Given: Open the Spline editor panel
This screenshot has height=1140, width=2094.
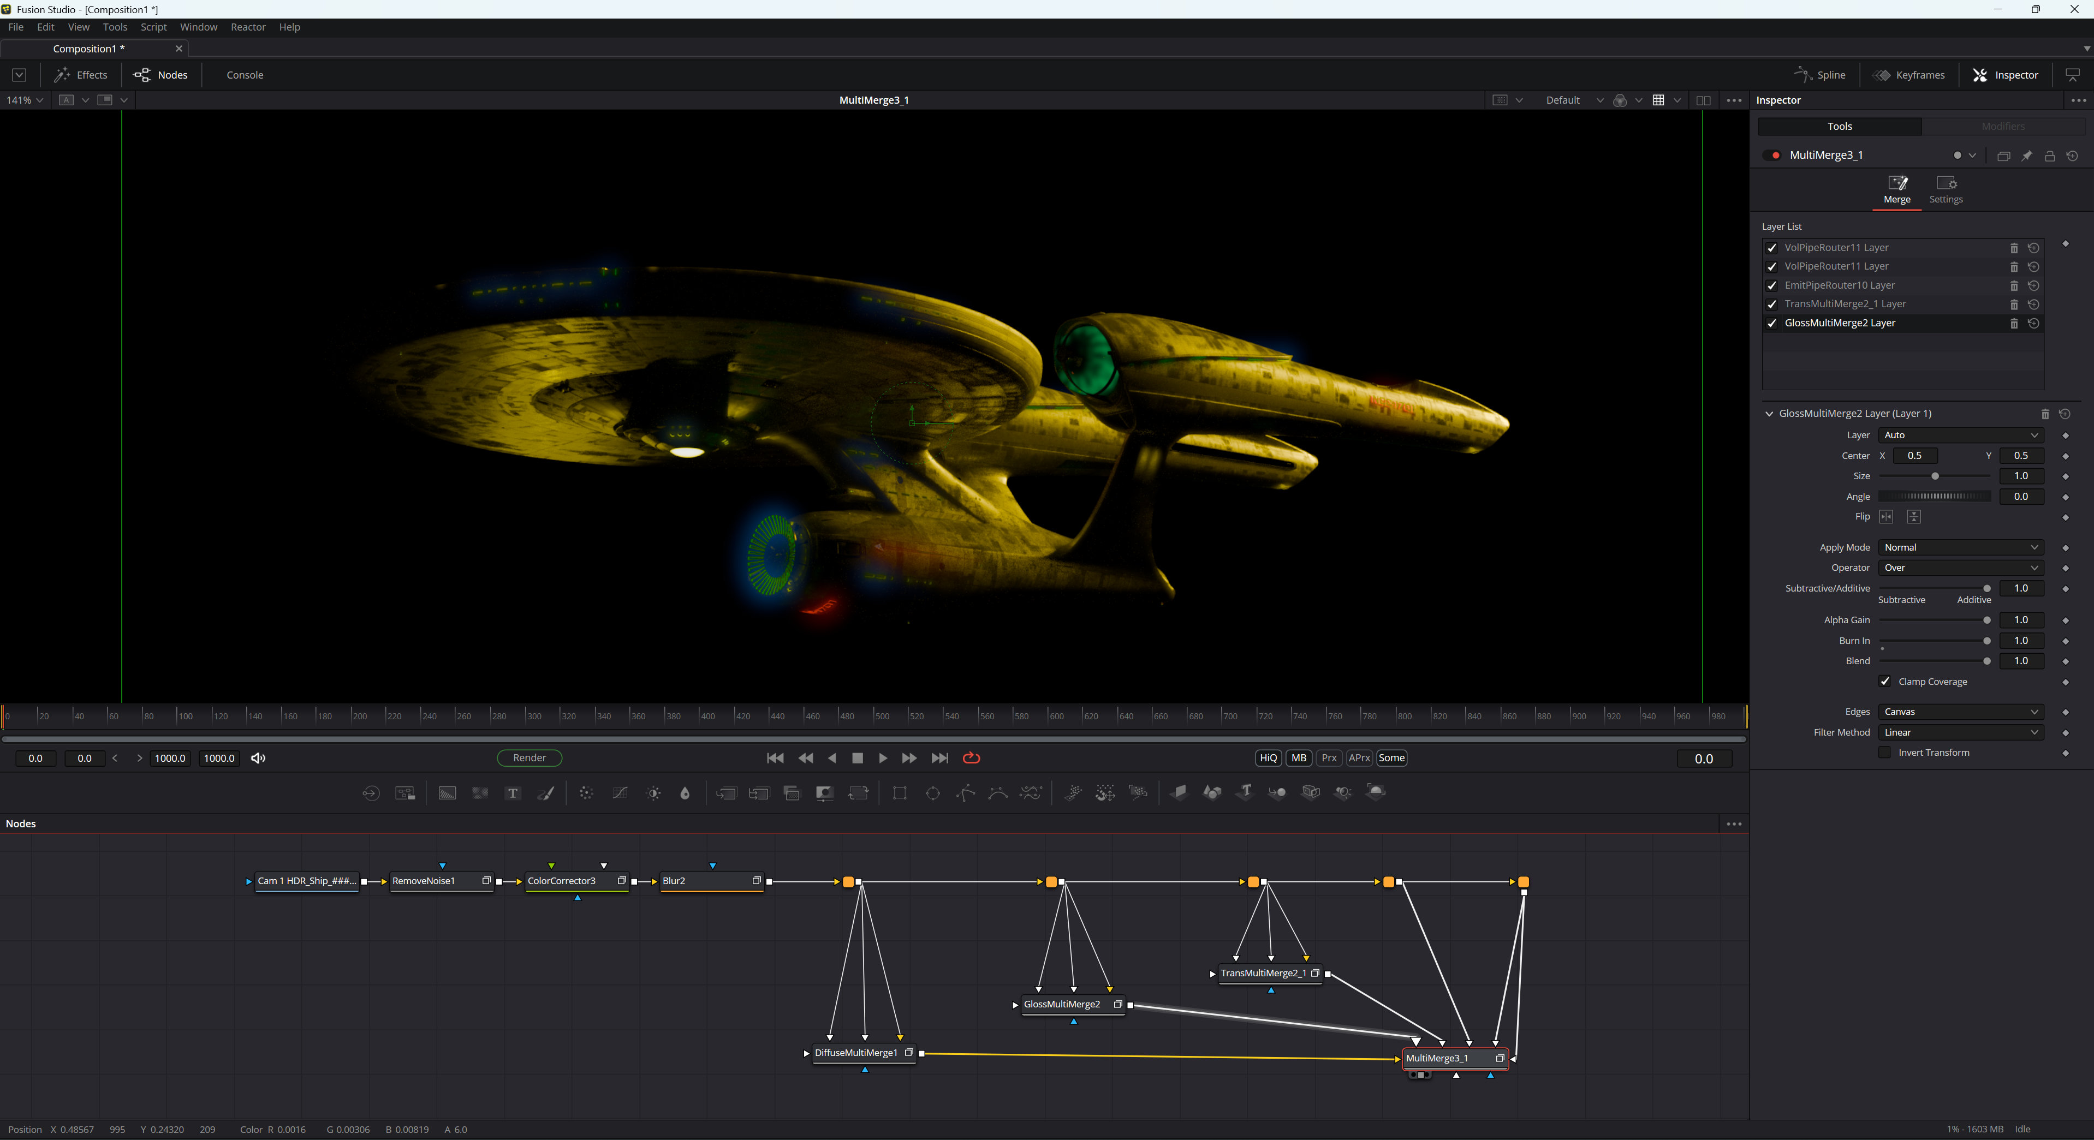Looking at the screenshot, I should click(1820, 75).
